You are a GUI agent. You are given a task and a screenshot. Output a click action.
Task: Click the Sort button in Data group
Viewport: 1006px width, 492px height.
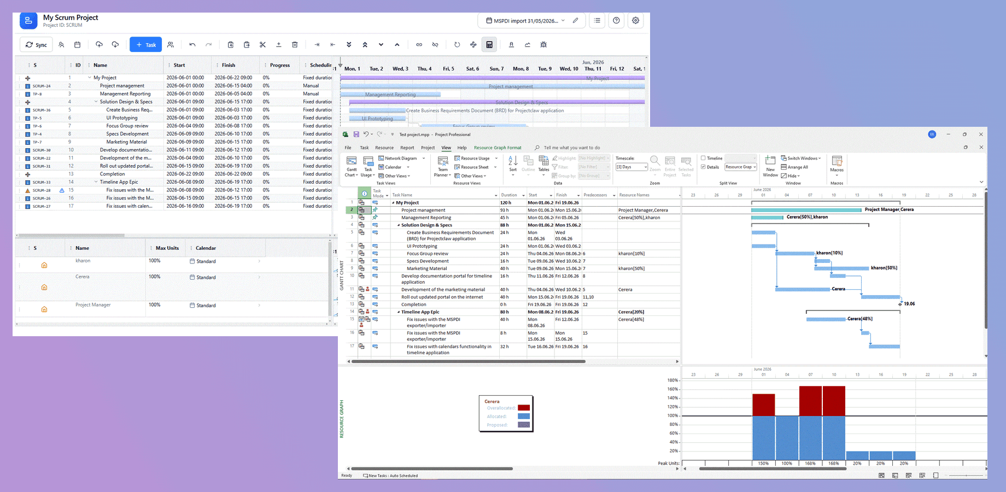coord(513,165)
